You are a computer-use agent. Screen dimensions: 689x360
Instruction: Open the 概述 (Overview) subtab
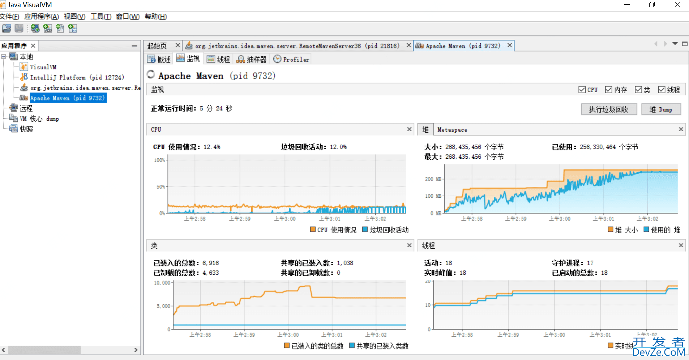click(x=159, y=60)
